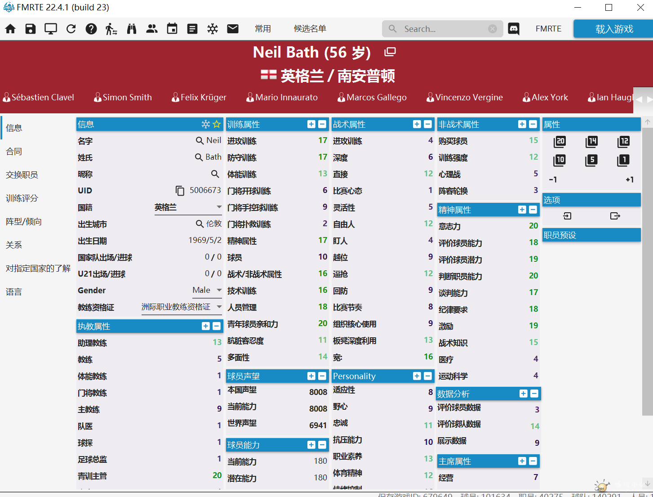Click the search icon next to 姓氏 Bath
Image resolution: width=653 pixels, height=497 pixels.
[x=199, y=157]
